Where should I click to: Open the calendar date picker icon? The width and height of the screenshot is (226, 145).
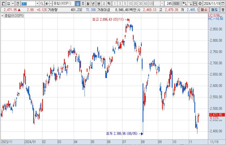(223, 3)
